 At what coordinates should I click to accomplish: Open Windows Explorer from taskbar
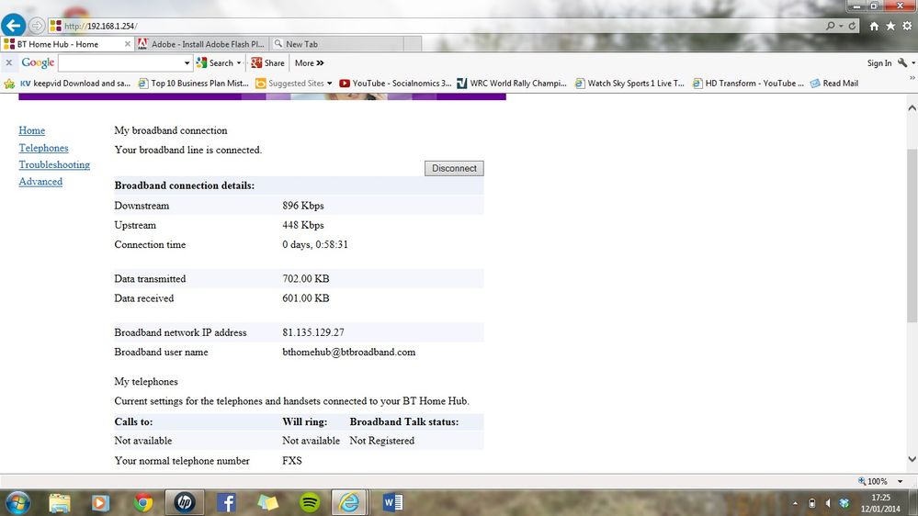(x=60, y=502)
